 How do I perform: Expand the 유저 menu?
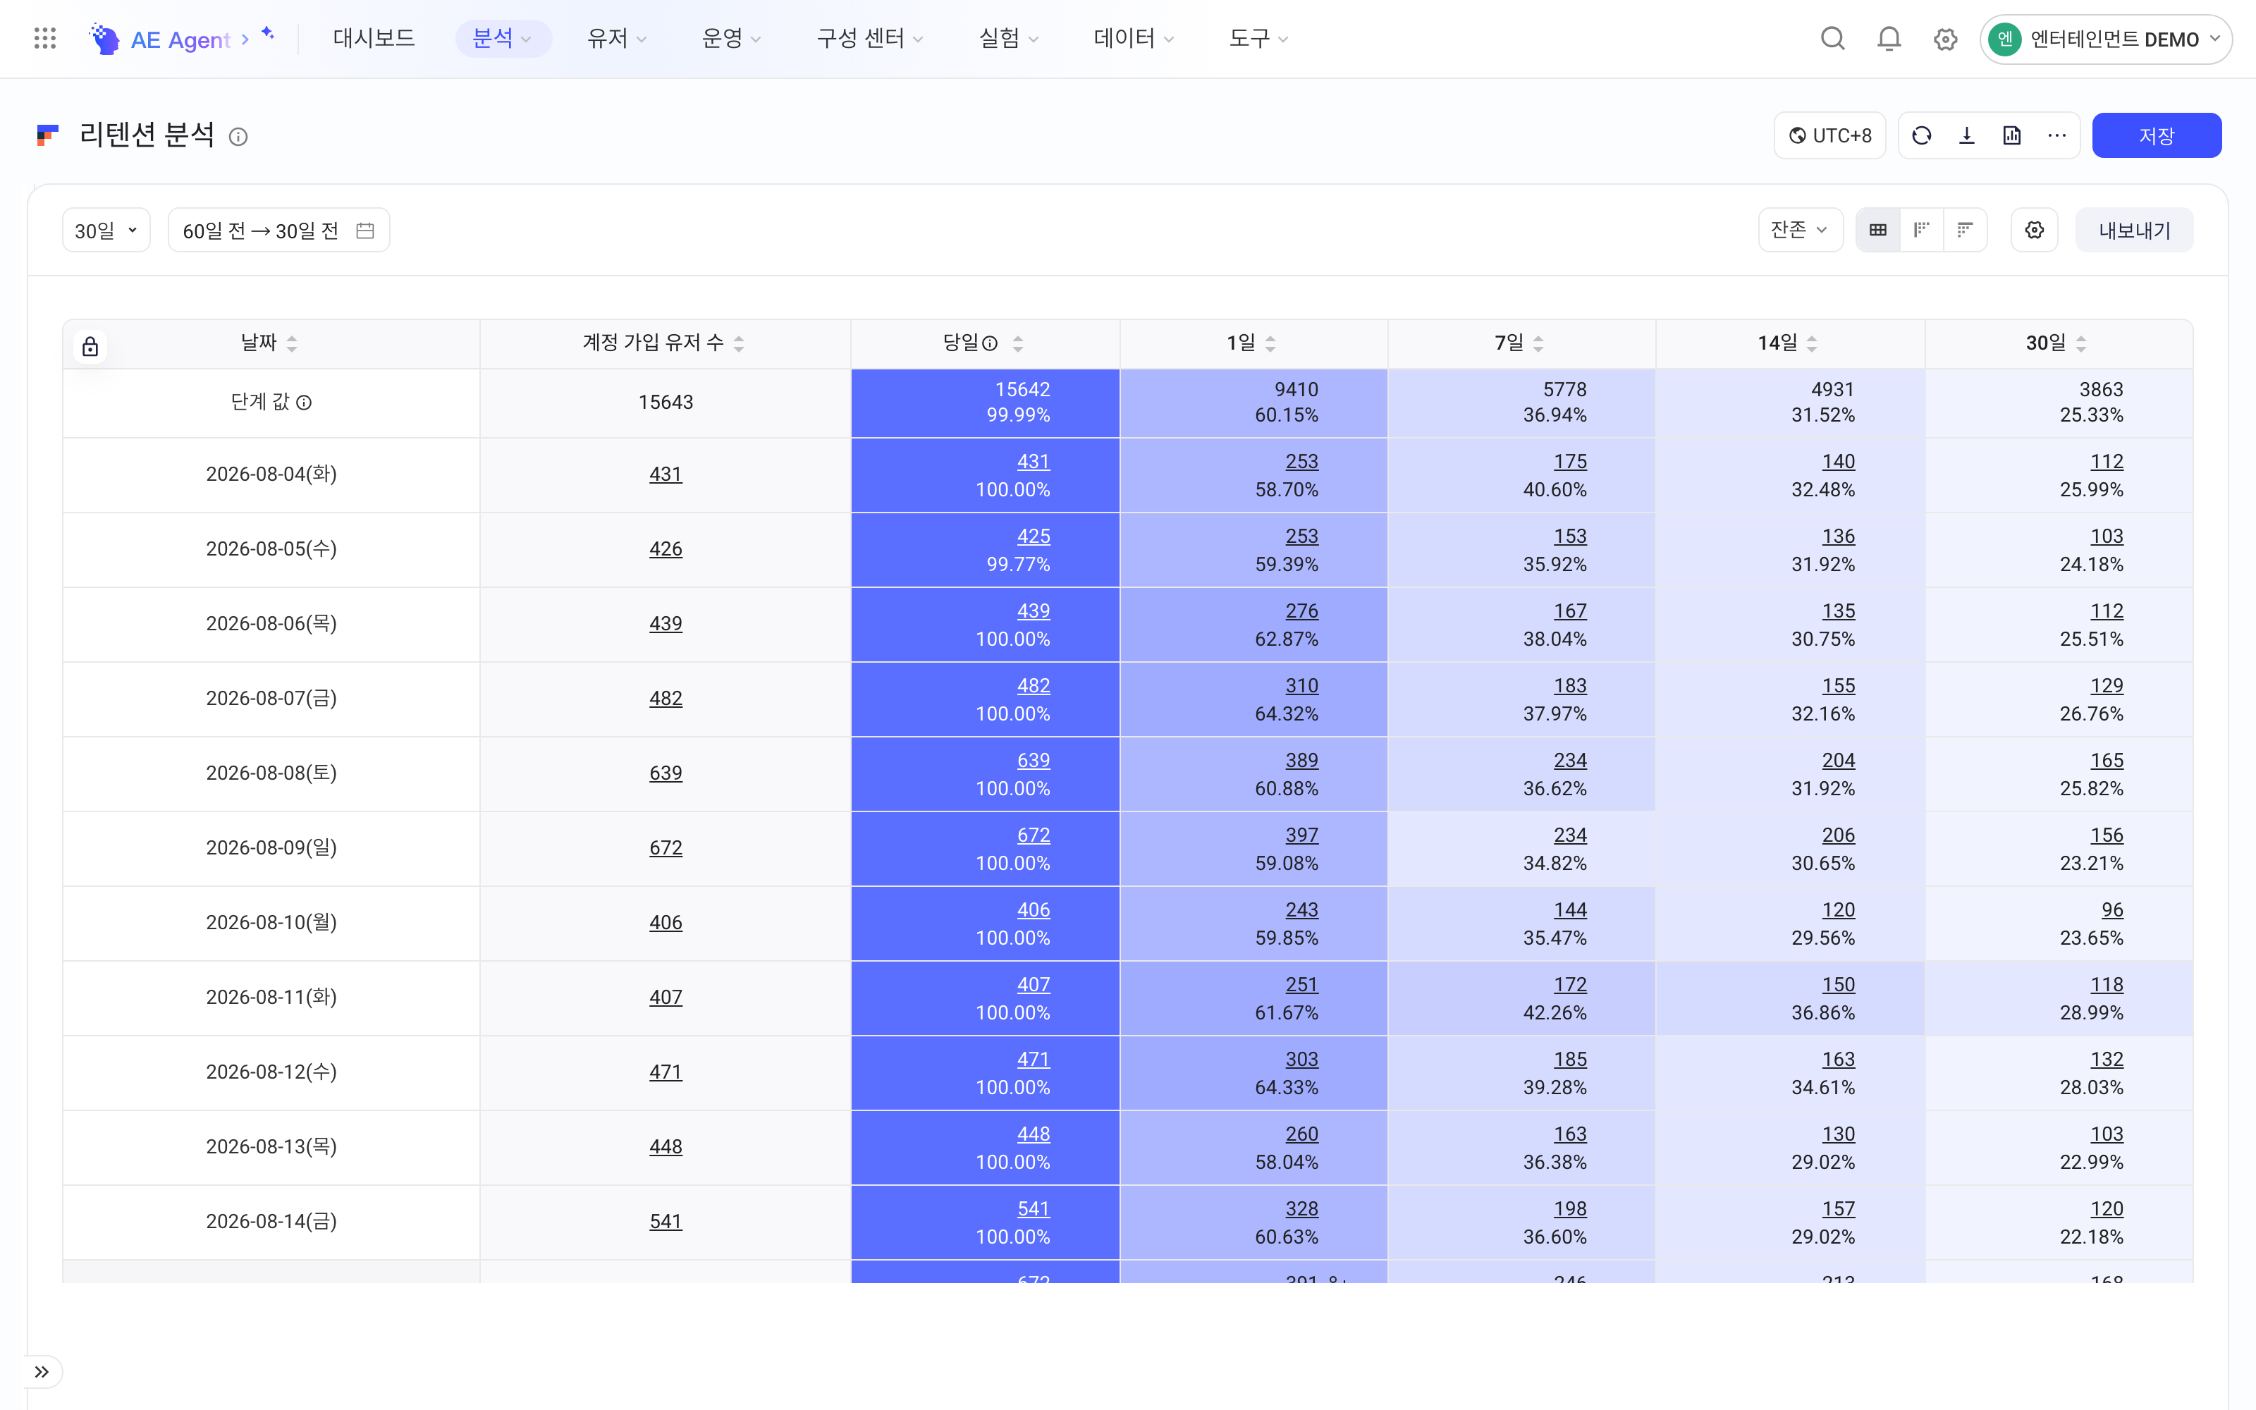[616, 38]
